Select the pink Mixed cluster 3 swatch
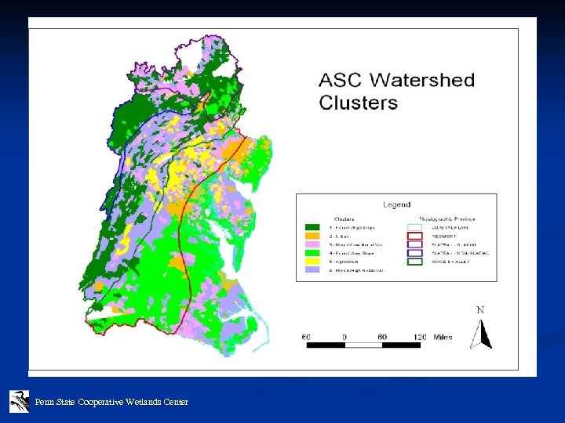The image size is (565, 423). (x=312, y=244)
